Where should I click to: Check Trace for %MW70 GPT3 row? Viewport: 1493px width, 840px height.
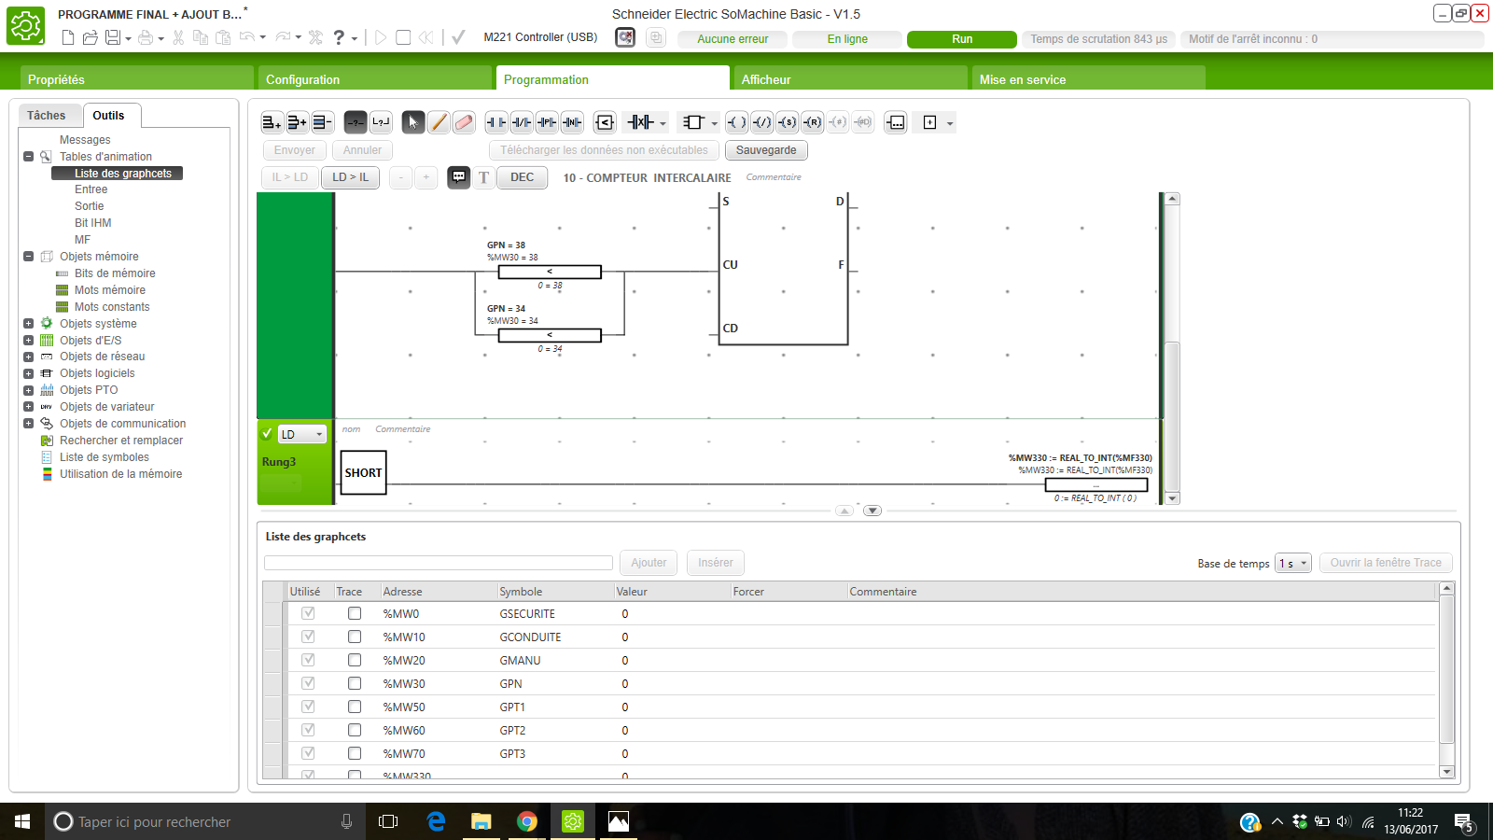[355, 753]
